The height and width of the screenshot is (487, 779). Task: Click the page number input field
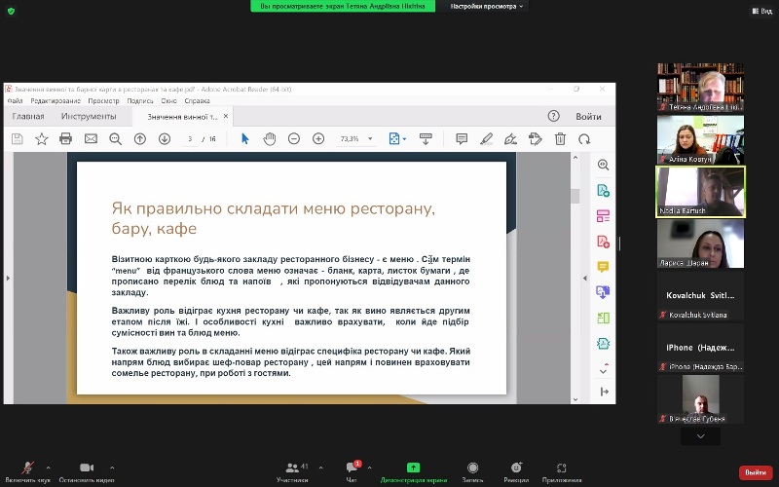pos(192,139)
